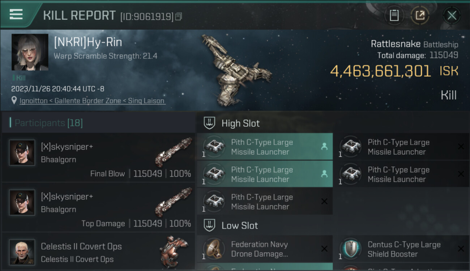Open the hamburger main menu

pyautogui.click(x=16, y=14)
